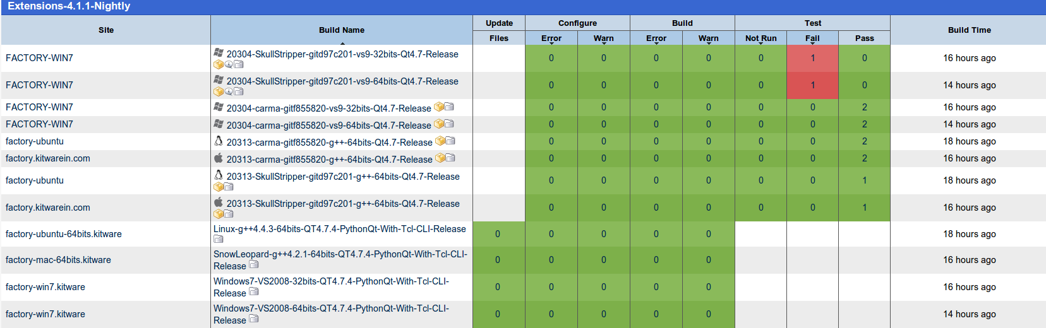Open folder icon for SkullStripper vs9-32bits build
This screenshot has height=328, width=1046.
pyautogui.click(x=239, y=64)
